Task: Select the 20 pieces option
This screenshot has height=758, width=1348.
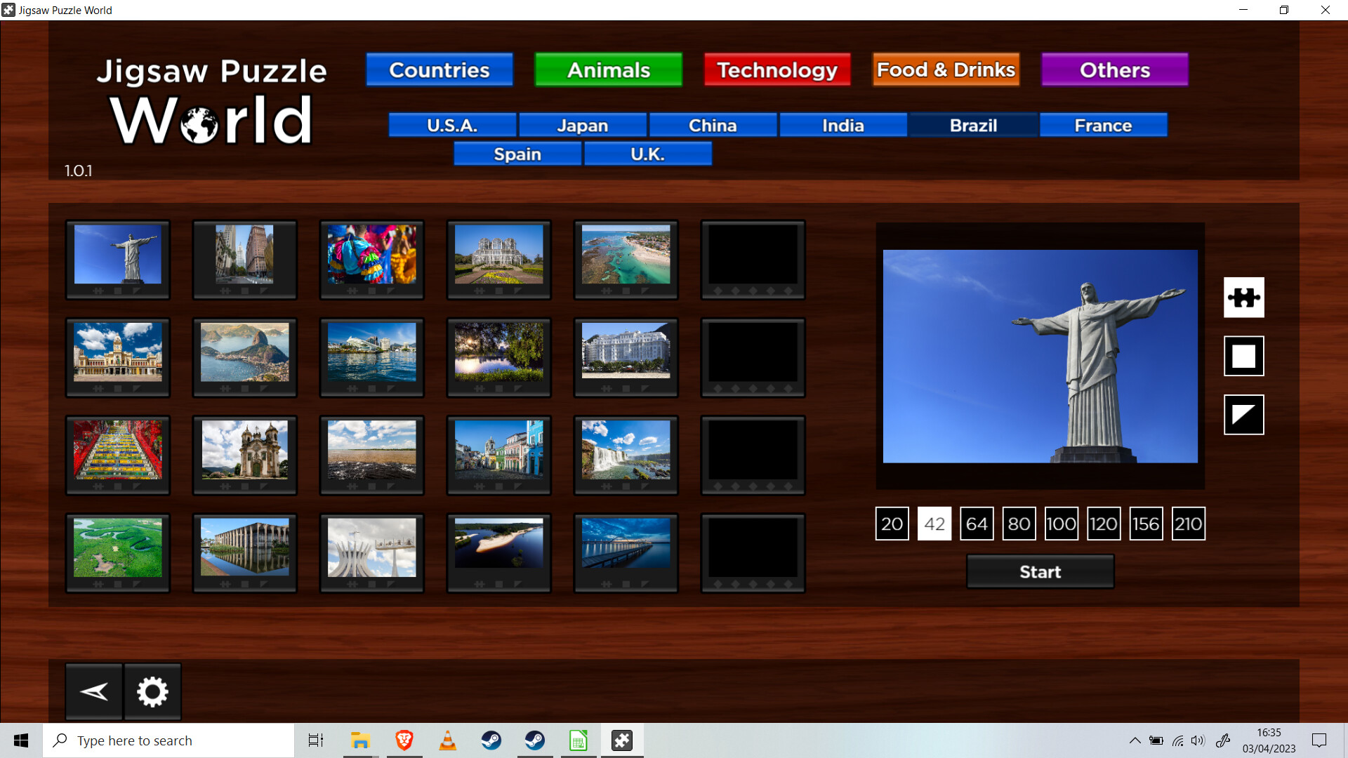Action: pyautogui.click(x=892, y=523)
